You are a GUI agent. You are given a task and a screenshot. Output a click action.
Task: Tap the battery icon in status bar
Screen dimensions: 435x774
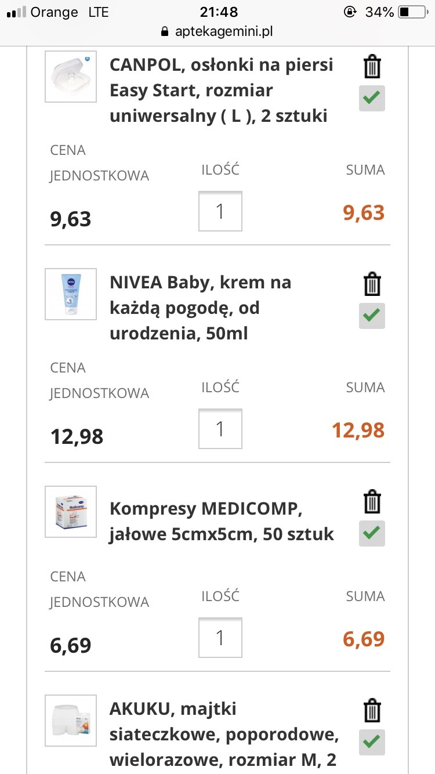click(x=412, y=12)
